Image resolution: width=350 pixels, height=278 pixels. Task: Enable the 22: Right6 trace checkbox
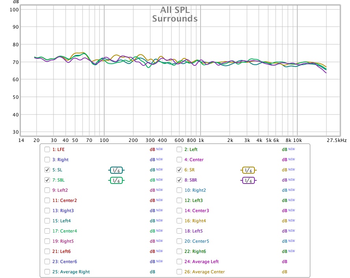179,251
